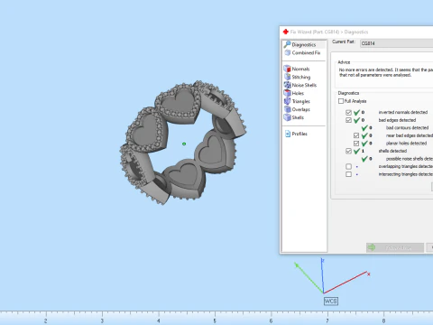Click the Follow Advice button
The width and height of the screenshot is (433, 325).
(x=395, y=247)
